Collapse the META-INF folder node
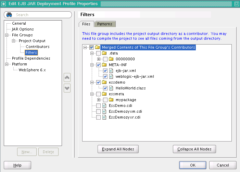 (92, 65)
